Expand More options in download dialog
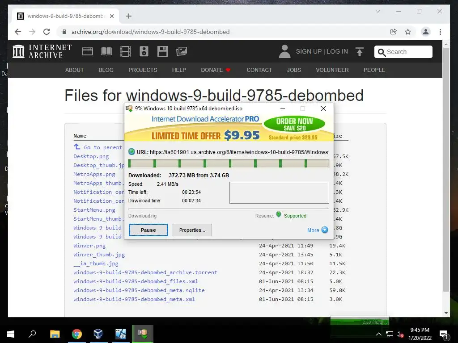Image resolution: width=458 pixels, height=343 pixels. 318,230
